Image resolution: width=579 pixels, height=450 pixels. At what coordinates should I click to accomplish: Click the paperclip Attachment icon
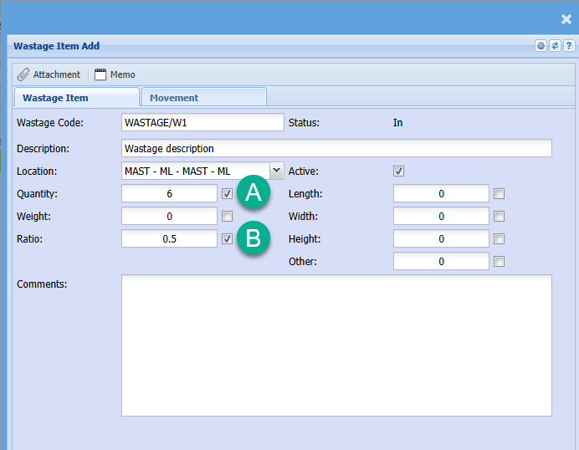click(x=23, y=74)
